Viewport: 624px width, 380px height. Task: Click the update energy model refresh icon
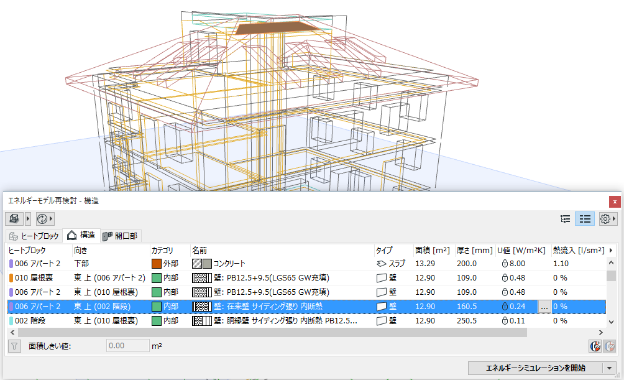tap(42, 219)
